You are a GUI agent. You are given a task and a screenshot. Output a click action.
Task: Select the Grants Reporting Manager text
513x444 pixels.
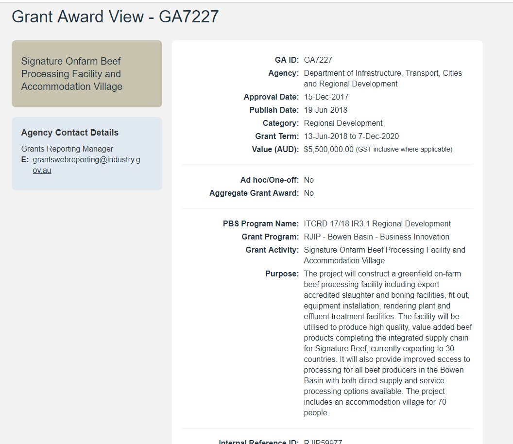pyautogui.click(x=67, y=149)
